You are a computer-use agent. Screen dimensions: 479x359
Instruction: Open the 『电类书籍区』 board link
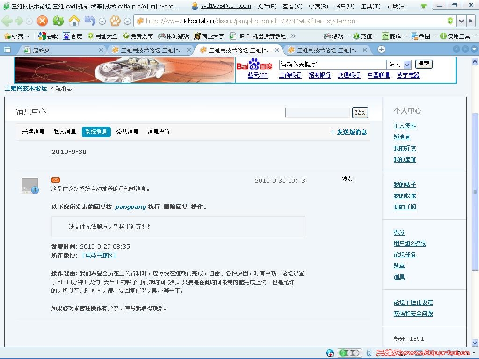(99, 256)
